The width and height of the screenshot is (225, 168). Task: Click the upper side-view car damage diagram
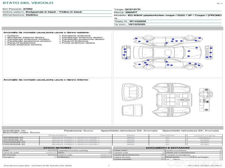[x=168, y=40]
